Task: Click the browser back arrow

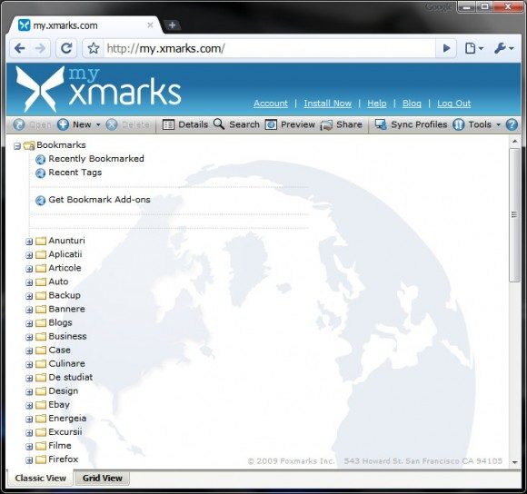Action: point(20,49)
